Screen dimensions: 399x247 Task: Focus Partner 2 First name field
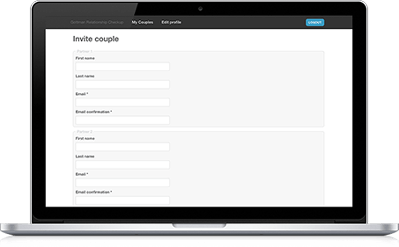pos(122,147)
